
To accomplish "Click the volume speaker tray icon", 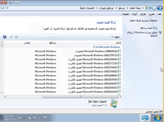I will pyautogui.click(x=20, y=118).
